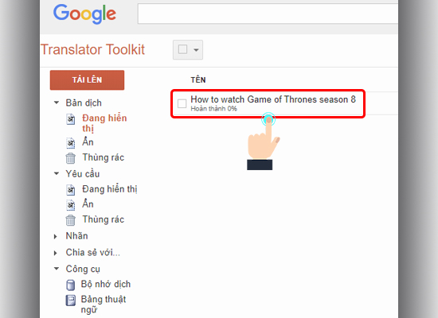The image size is (438, 318).
Task: Collapse the Bản dịch section
Action: click(x=57, y=103)
